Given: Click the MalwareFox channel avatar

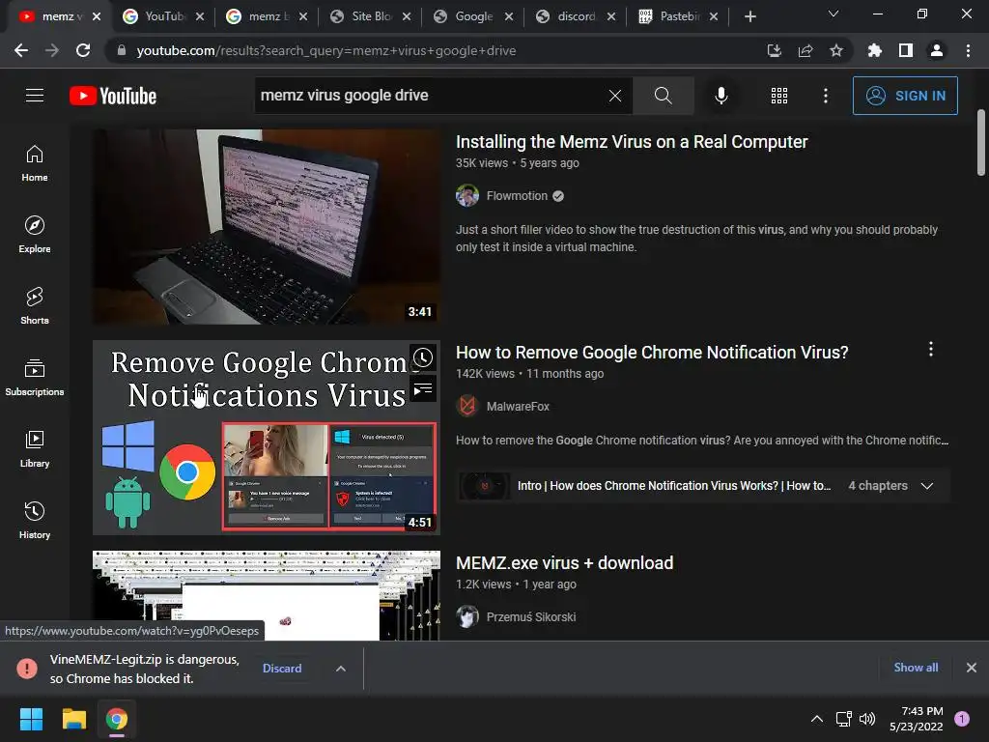Looking at the screenshot, I should (467, 407).
